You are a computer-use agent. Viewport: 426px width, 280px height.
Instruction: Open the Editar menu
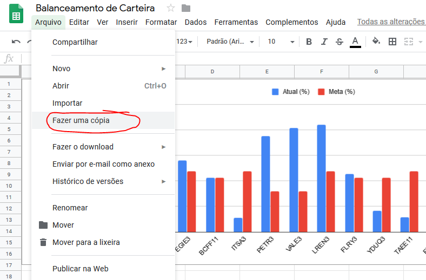point(79,22)
